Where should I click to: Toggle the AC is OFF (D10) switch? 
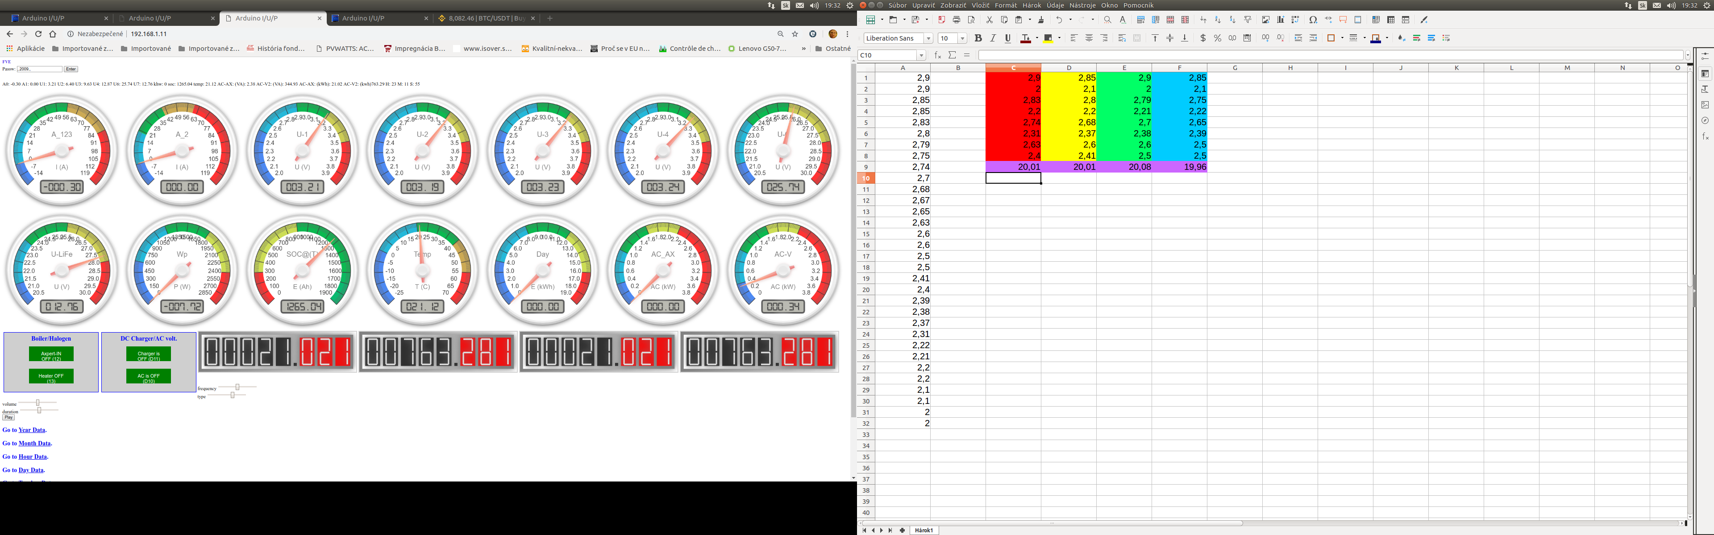(x=148, y=377)
